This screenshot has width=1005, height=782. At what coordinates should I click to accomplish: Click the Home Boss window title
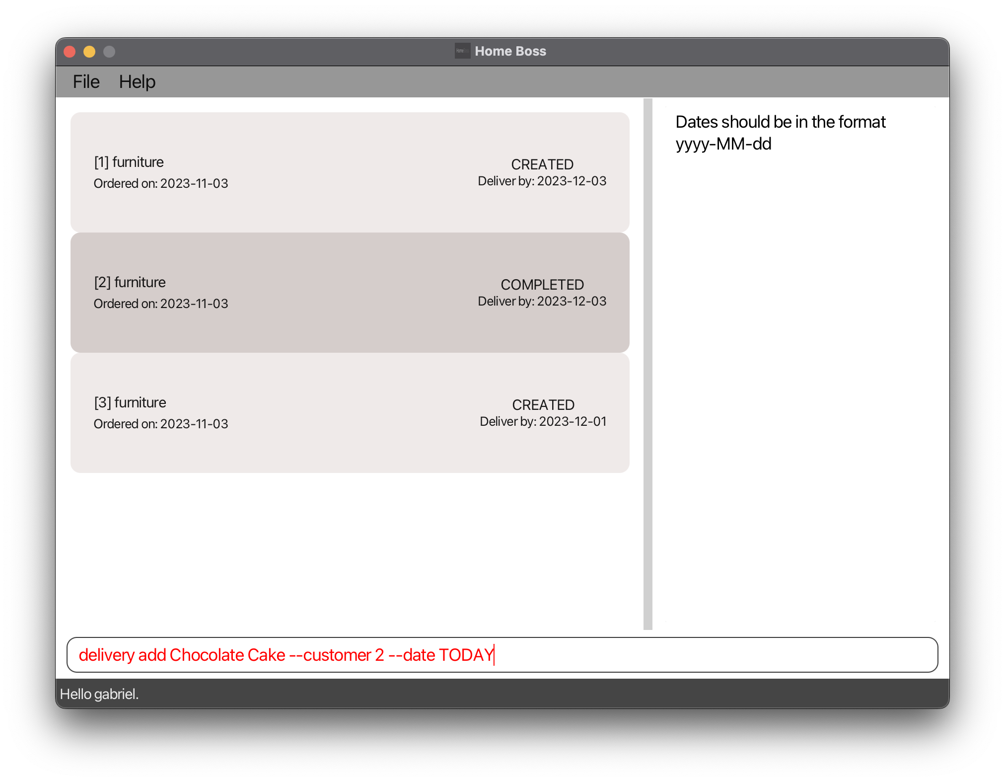[510, 51]
